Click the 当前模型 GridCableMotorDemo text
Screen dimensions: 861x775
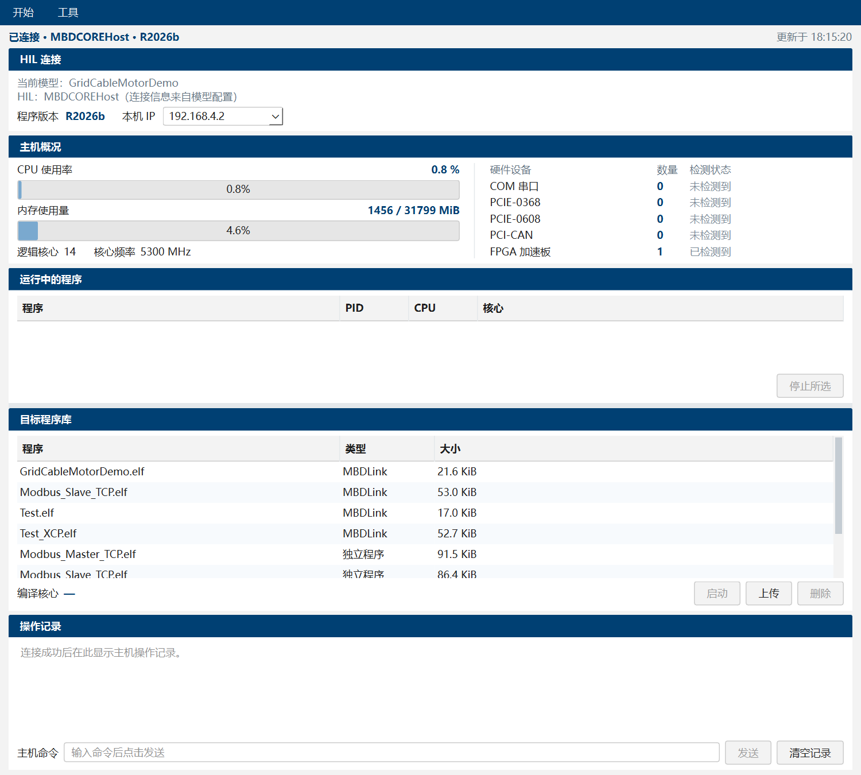coord(98,83)
